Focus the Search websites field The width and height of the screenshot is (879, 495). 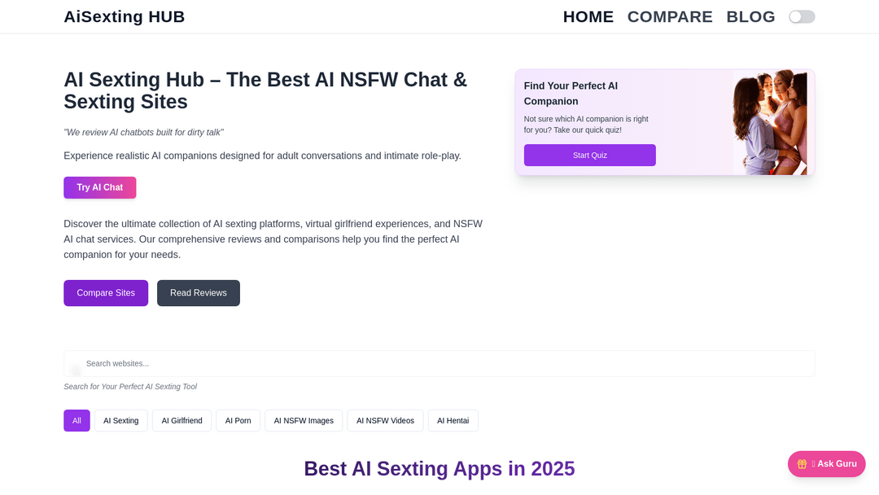pyautogui.click(x=439, y=363)
